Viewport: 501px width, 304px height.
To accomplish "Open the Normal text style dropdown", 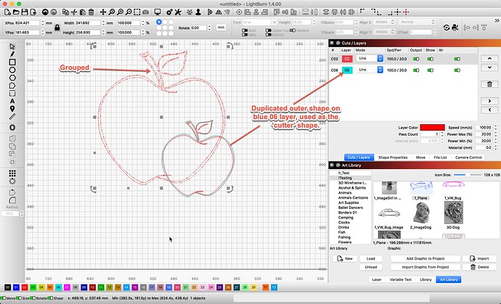I will pyautogui.click(x=417, y=22).
